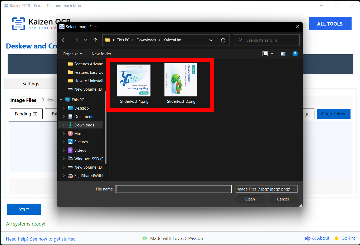The image size is (360, 245).
Task: Select Downloads in the navigation pane
Action: (x=84, y=125)
